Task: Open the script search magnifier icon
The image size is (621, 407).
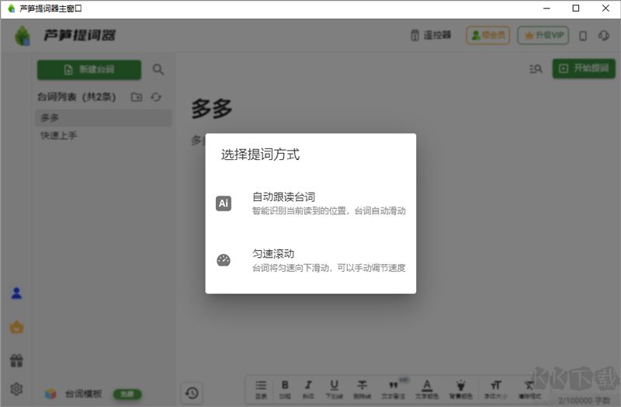Action: pos(158,69)
